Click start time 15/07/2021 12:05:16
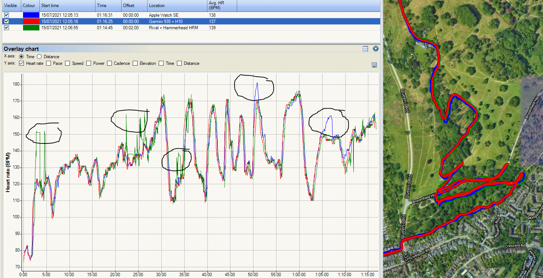 tap(59, 21)
